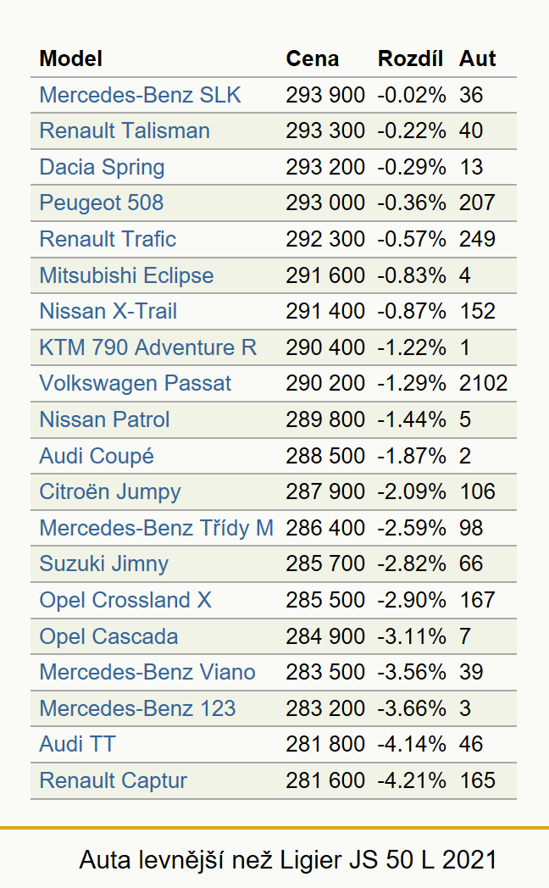Select the Dacia Spring model link
549x888 pixels.
(x=102, y=167)
